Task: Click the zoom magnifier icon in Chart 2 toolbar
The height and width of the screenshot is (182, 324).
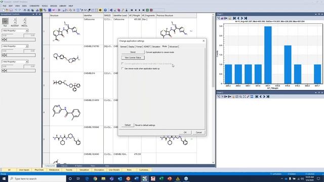Action: (x=241, y=97)
